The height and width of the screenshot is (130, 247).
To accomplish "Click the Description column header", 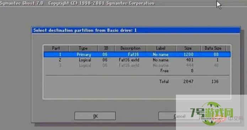I will pos(130,48).
